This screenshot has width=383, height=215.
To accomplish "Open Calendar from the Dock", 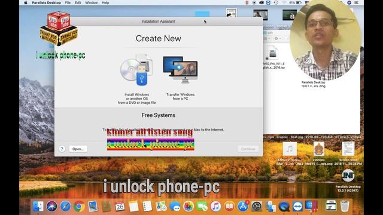I will click(x=120, y=207).
